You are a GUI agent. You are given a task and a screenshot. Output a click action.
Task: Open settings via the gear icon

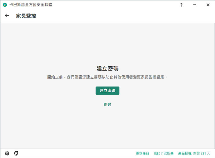click(7, 153)
